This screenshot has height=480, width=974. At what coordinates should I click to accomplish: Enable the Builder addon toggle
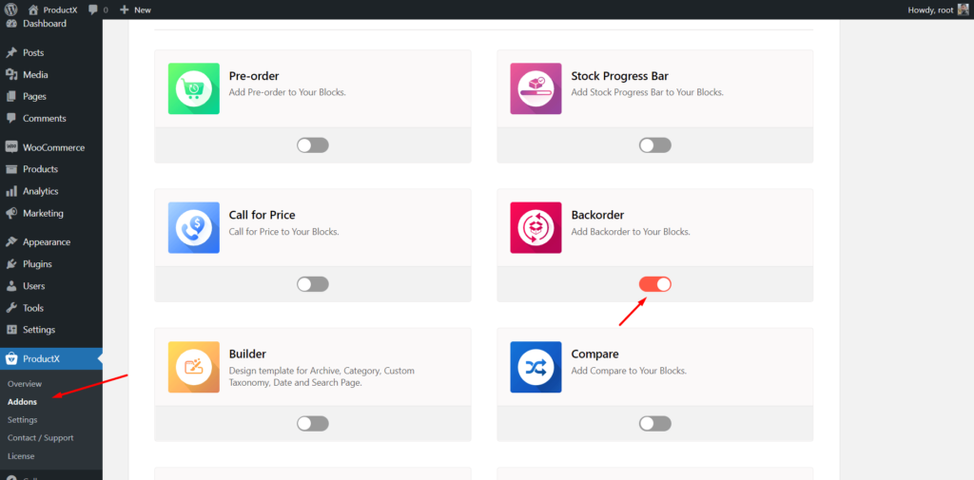tap(312, 424)
